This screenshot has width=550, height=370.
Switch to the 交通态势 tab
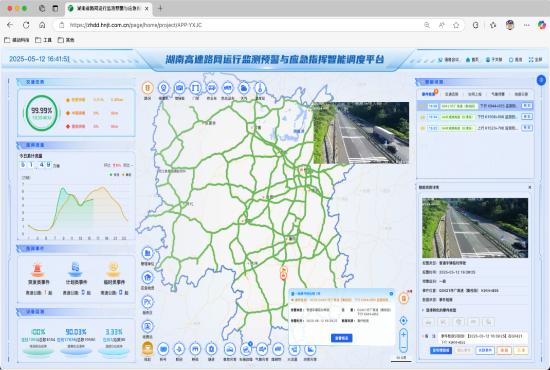[x=452, y=95]
